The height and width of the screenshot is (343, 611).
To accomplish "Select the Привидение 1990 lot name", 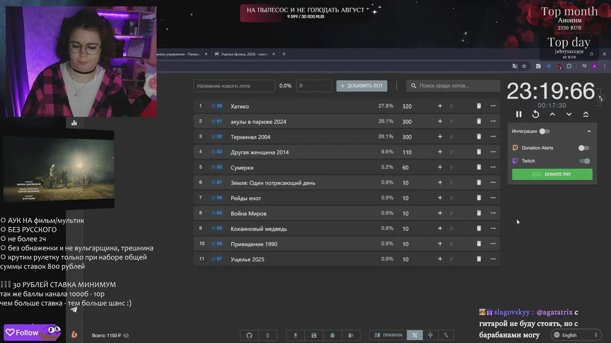I will point(254,244).
